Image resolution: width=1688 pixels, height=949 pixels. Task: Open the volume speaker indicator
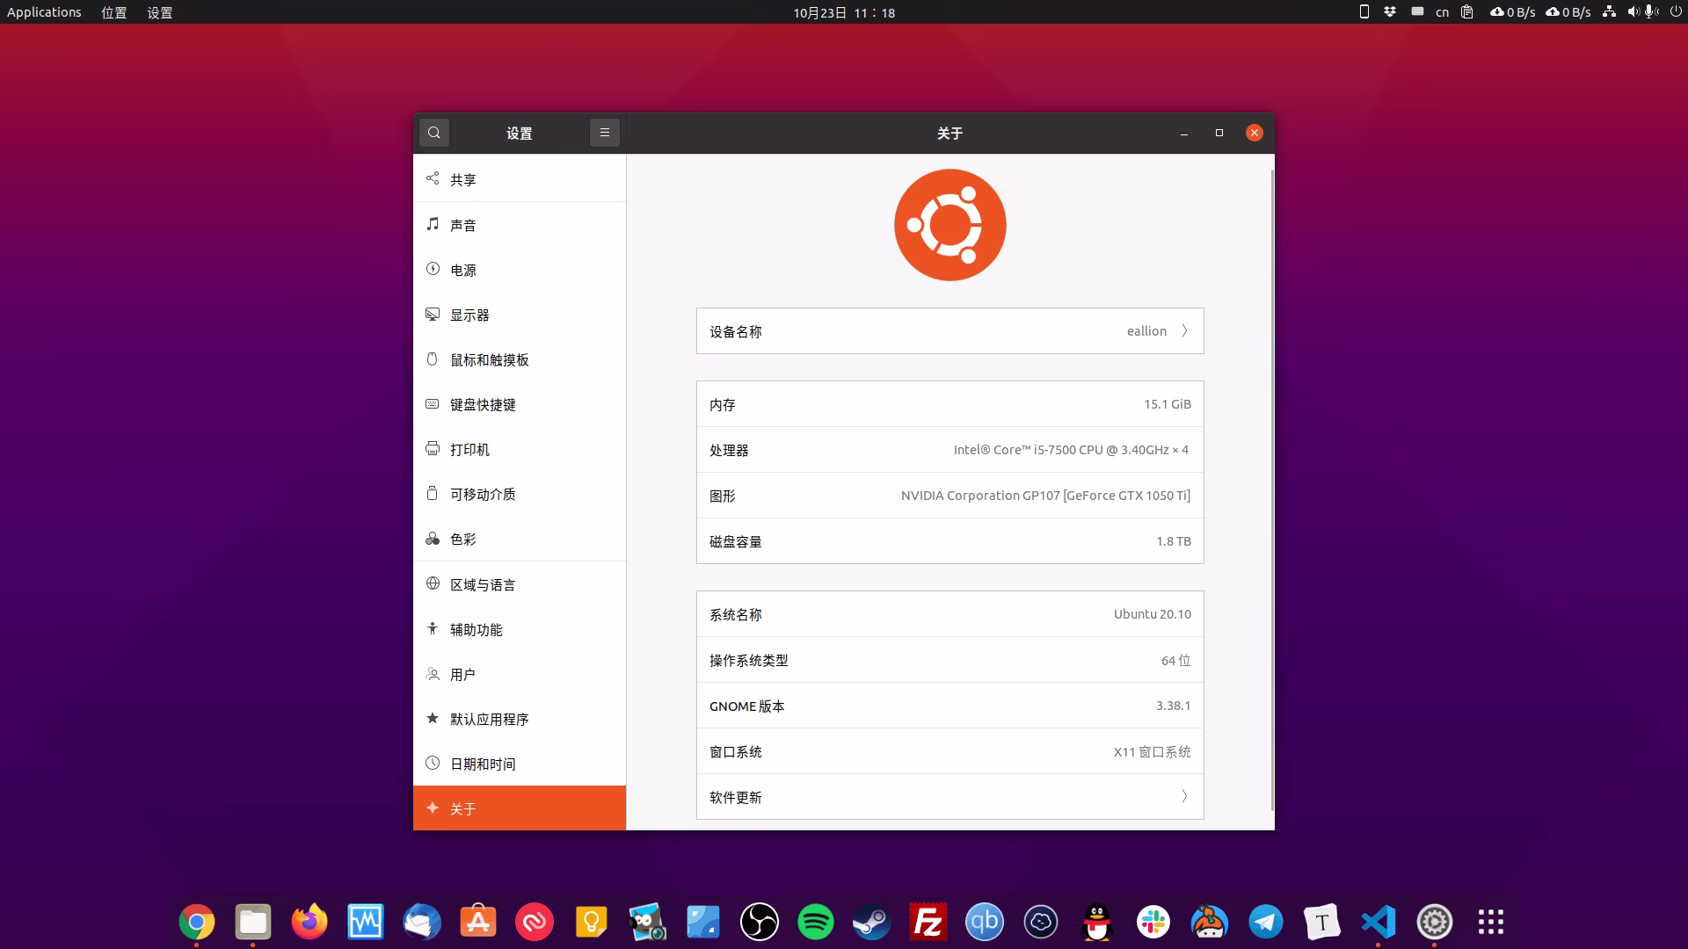(x=1633, y=11)
